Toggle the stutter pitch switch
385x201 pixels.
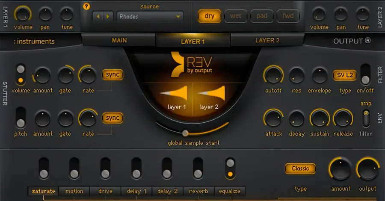tap(21, 118)
